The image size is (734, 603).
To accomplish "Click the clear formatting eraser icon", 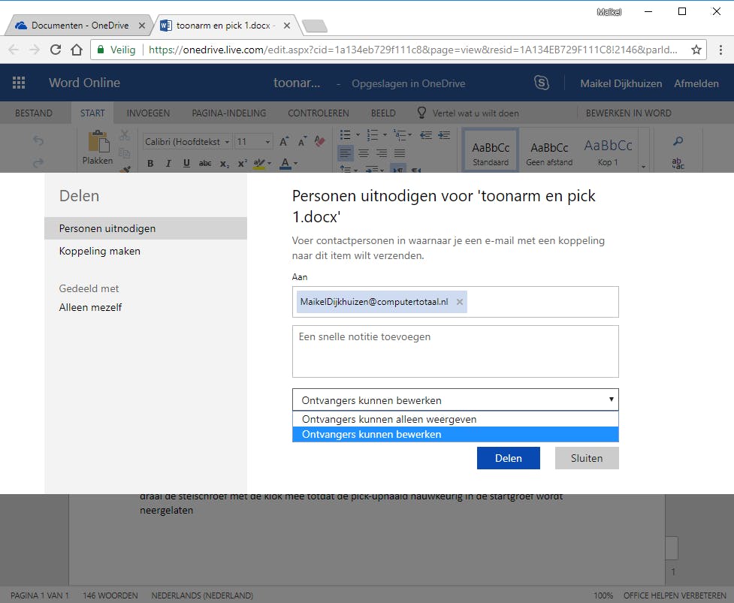I will point(320,141).
